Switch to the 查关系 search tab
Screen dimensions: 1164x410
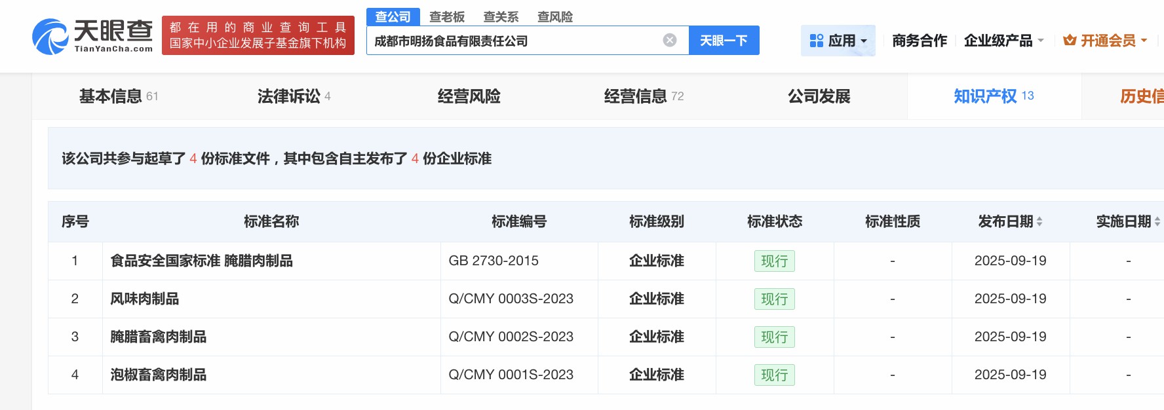click(x=501, y=16)
